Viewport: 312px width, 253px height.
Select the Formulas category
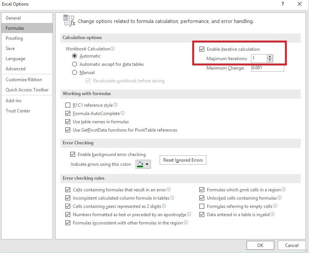pyautogui.click(x=27, y=28)
